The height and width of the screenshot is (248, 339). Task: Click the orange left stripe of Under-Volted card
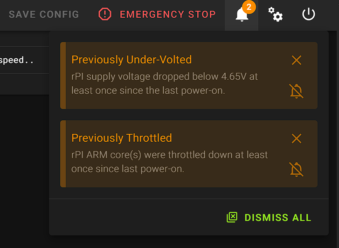(63, 76)
